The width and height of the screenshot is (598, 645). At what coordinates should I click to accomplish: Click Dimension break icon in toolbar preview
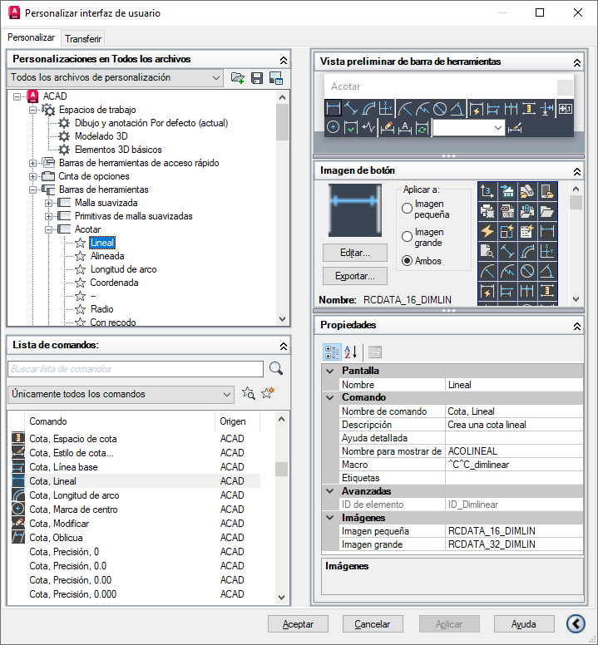point(546,109)
